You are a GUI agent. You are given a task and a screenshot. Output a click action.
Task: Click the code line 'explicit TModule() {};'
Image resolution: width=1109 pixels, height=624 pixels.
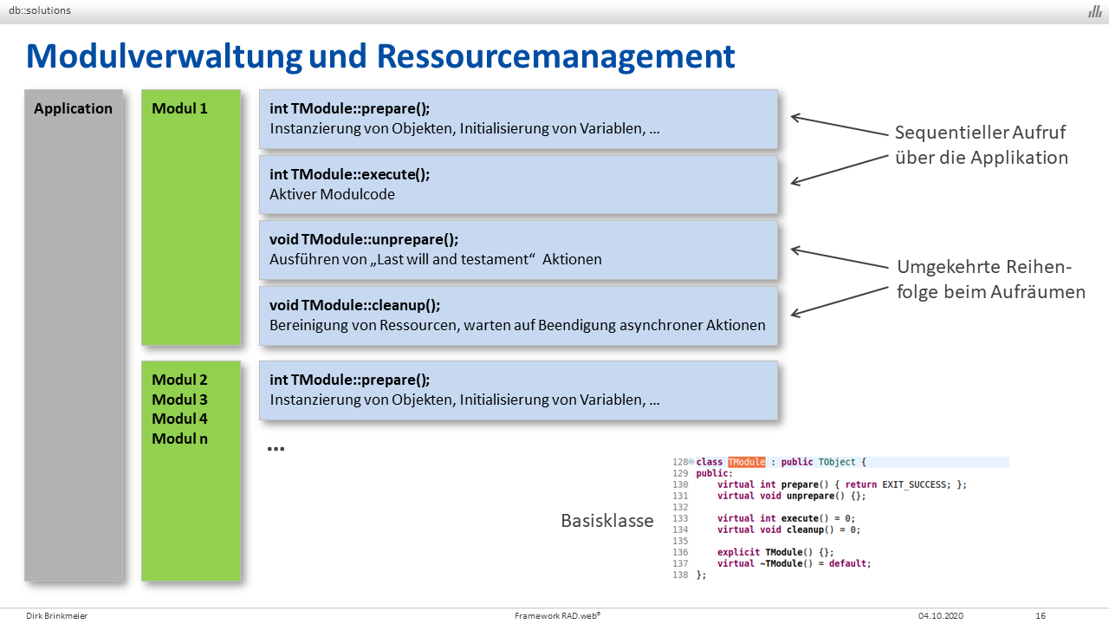coord(775,552)
